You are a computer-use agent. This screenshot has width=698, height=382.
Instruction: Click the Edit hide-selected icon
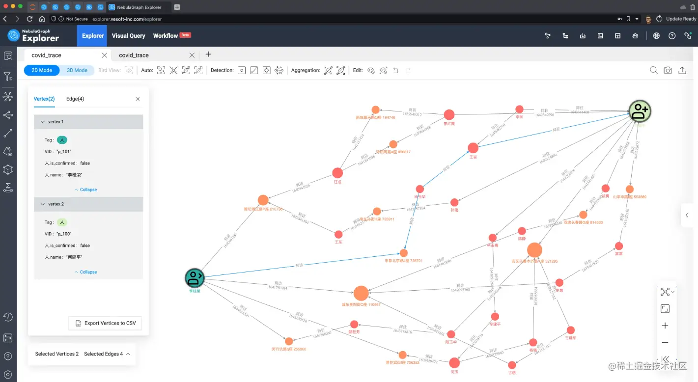[371, 70]
